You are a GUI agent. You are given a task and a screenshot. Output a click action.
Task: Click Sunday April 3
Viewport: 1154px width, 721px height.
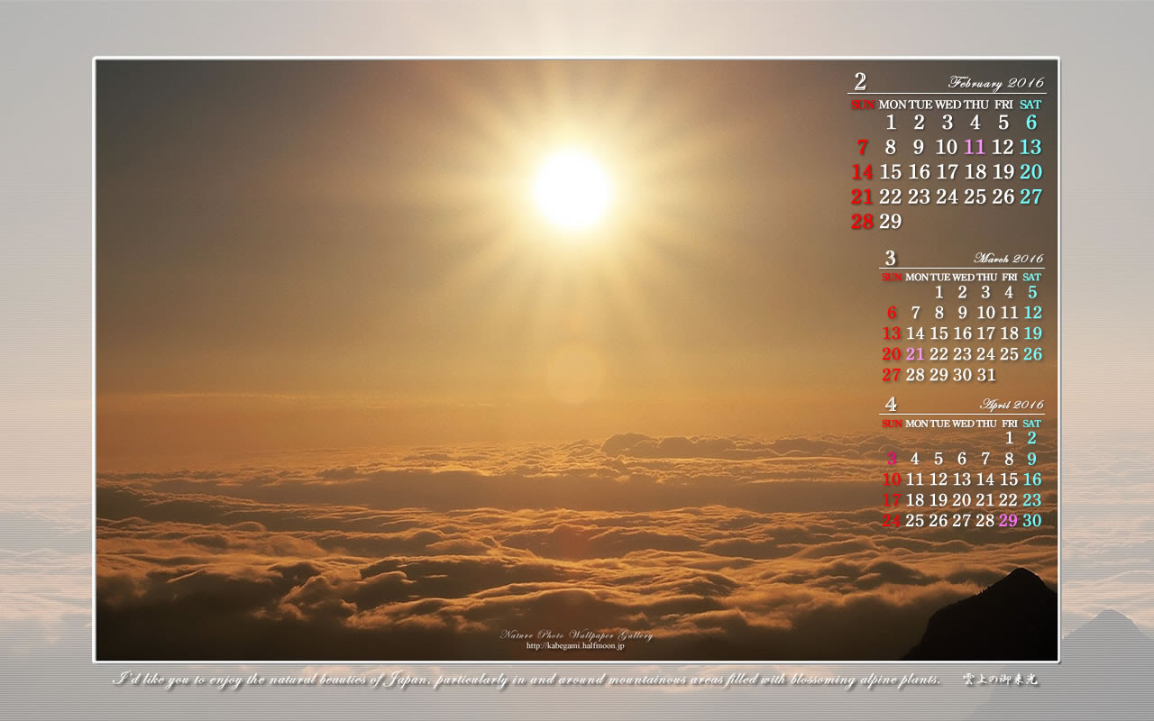tap(892, 459)
